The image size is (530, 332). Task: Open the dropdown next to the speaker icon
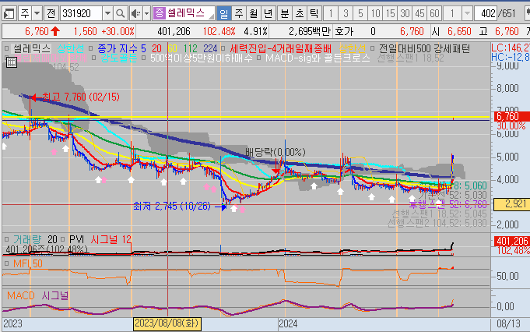146,13
